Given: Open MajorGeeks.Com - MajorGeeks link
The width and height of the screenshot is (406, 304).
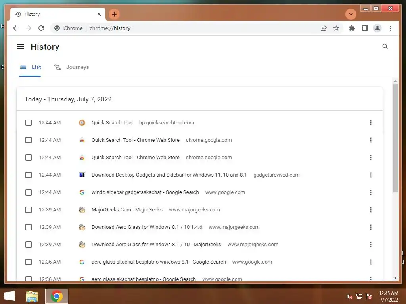Looking at the screenshot, I should pos(127,210).
